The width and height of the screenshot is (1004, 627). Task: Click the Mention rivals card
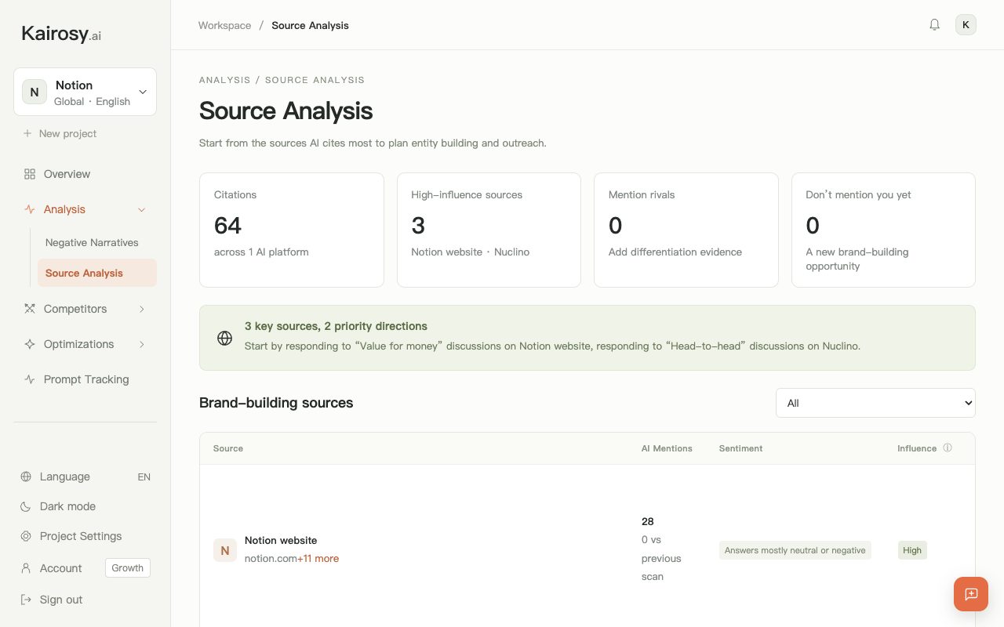tap(686, 230)
